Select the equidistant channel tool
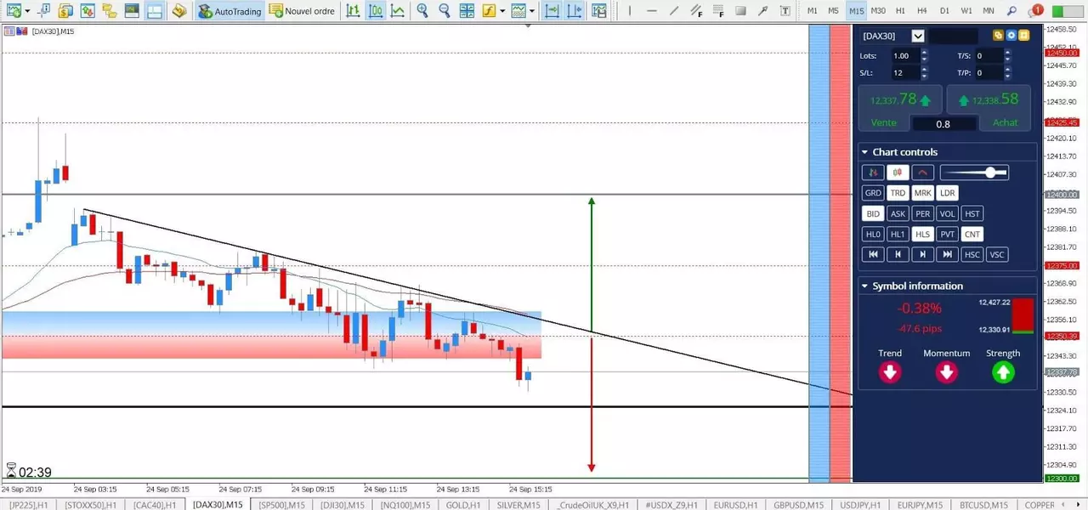This screenshot has width=1088, height=510. pos(696,11)
